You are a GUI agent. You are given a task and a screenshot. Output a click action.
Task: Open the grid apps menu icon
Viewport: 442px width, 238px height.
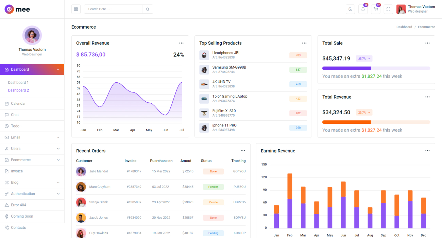pos(76,9)
